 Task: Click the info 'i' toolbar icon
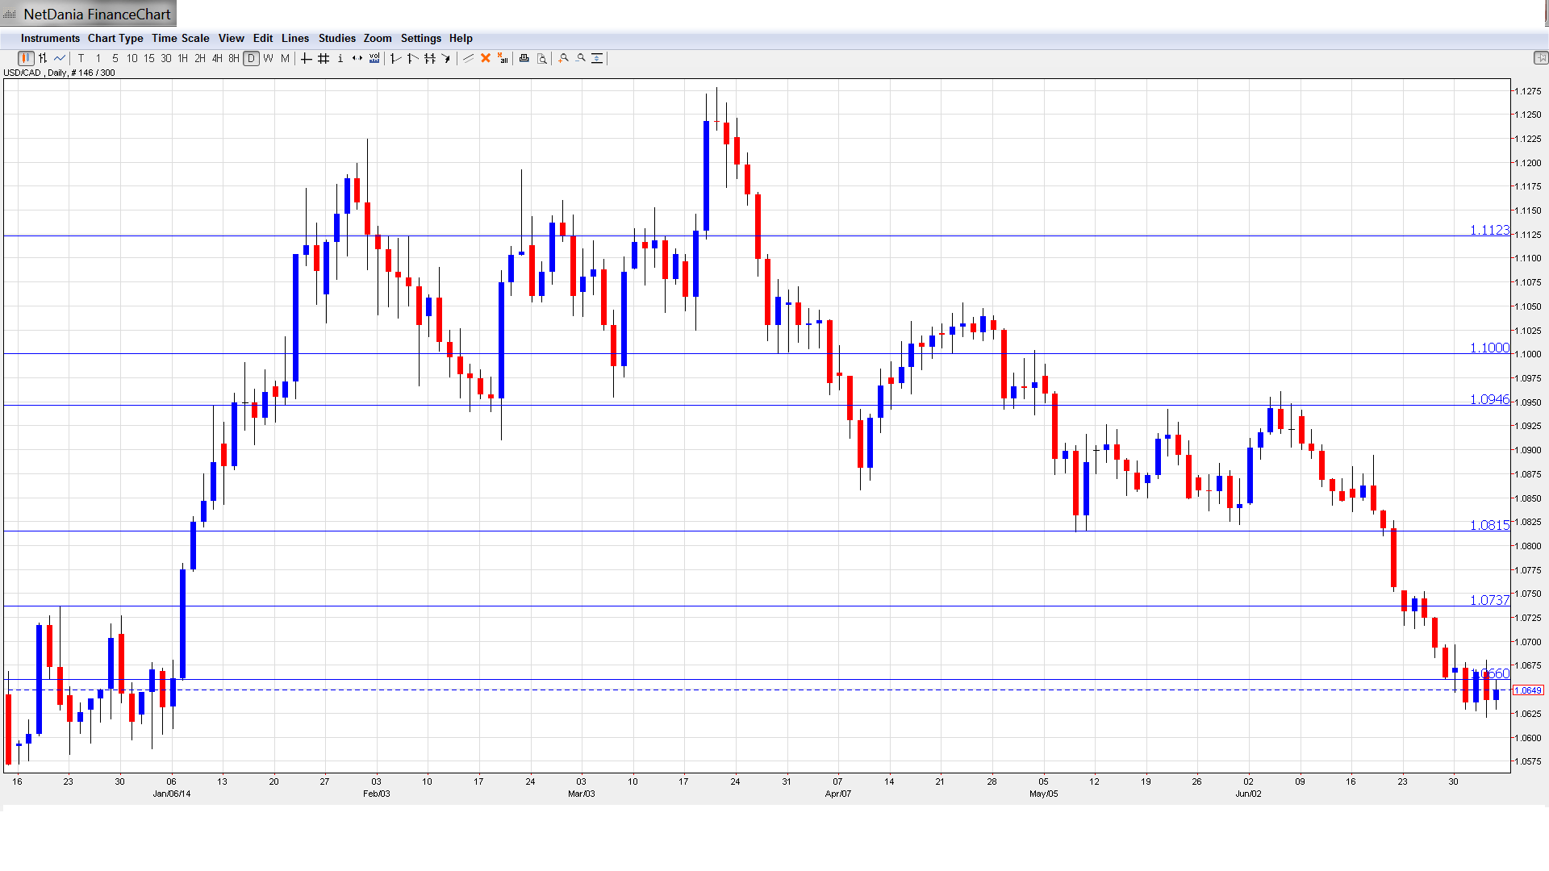pyautogui.click(x=340, y=58)
